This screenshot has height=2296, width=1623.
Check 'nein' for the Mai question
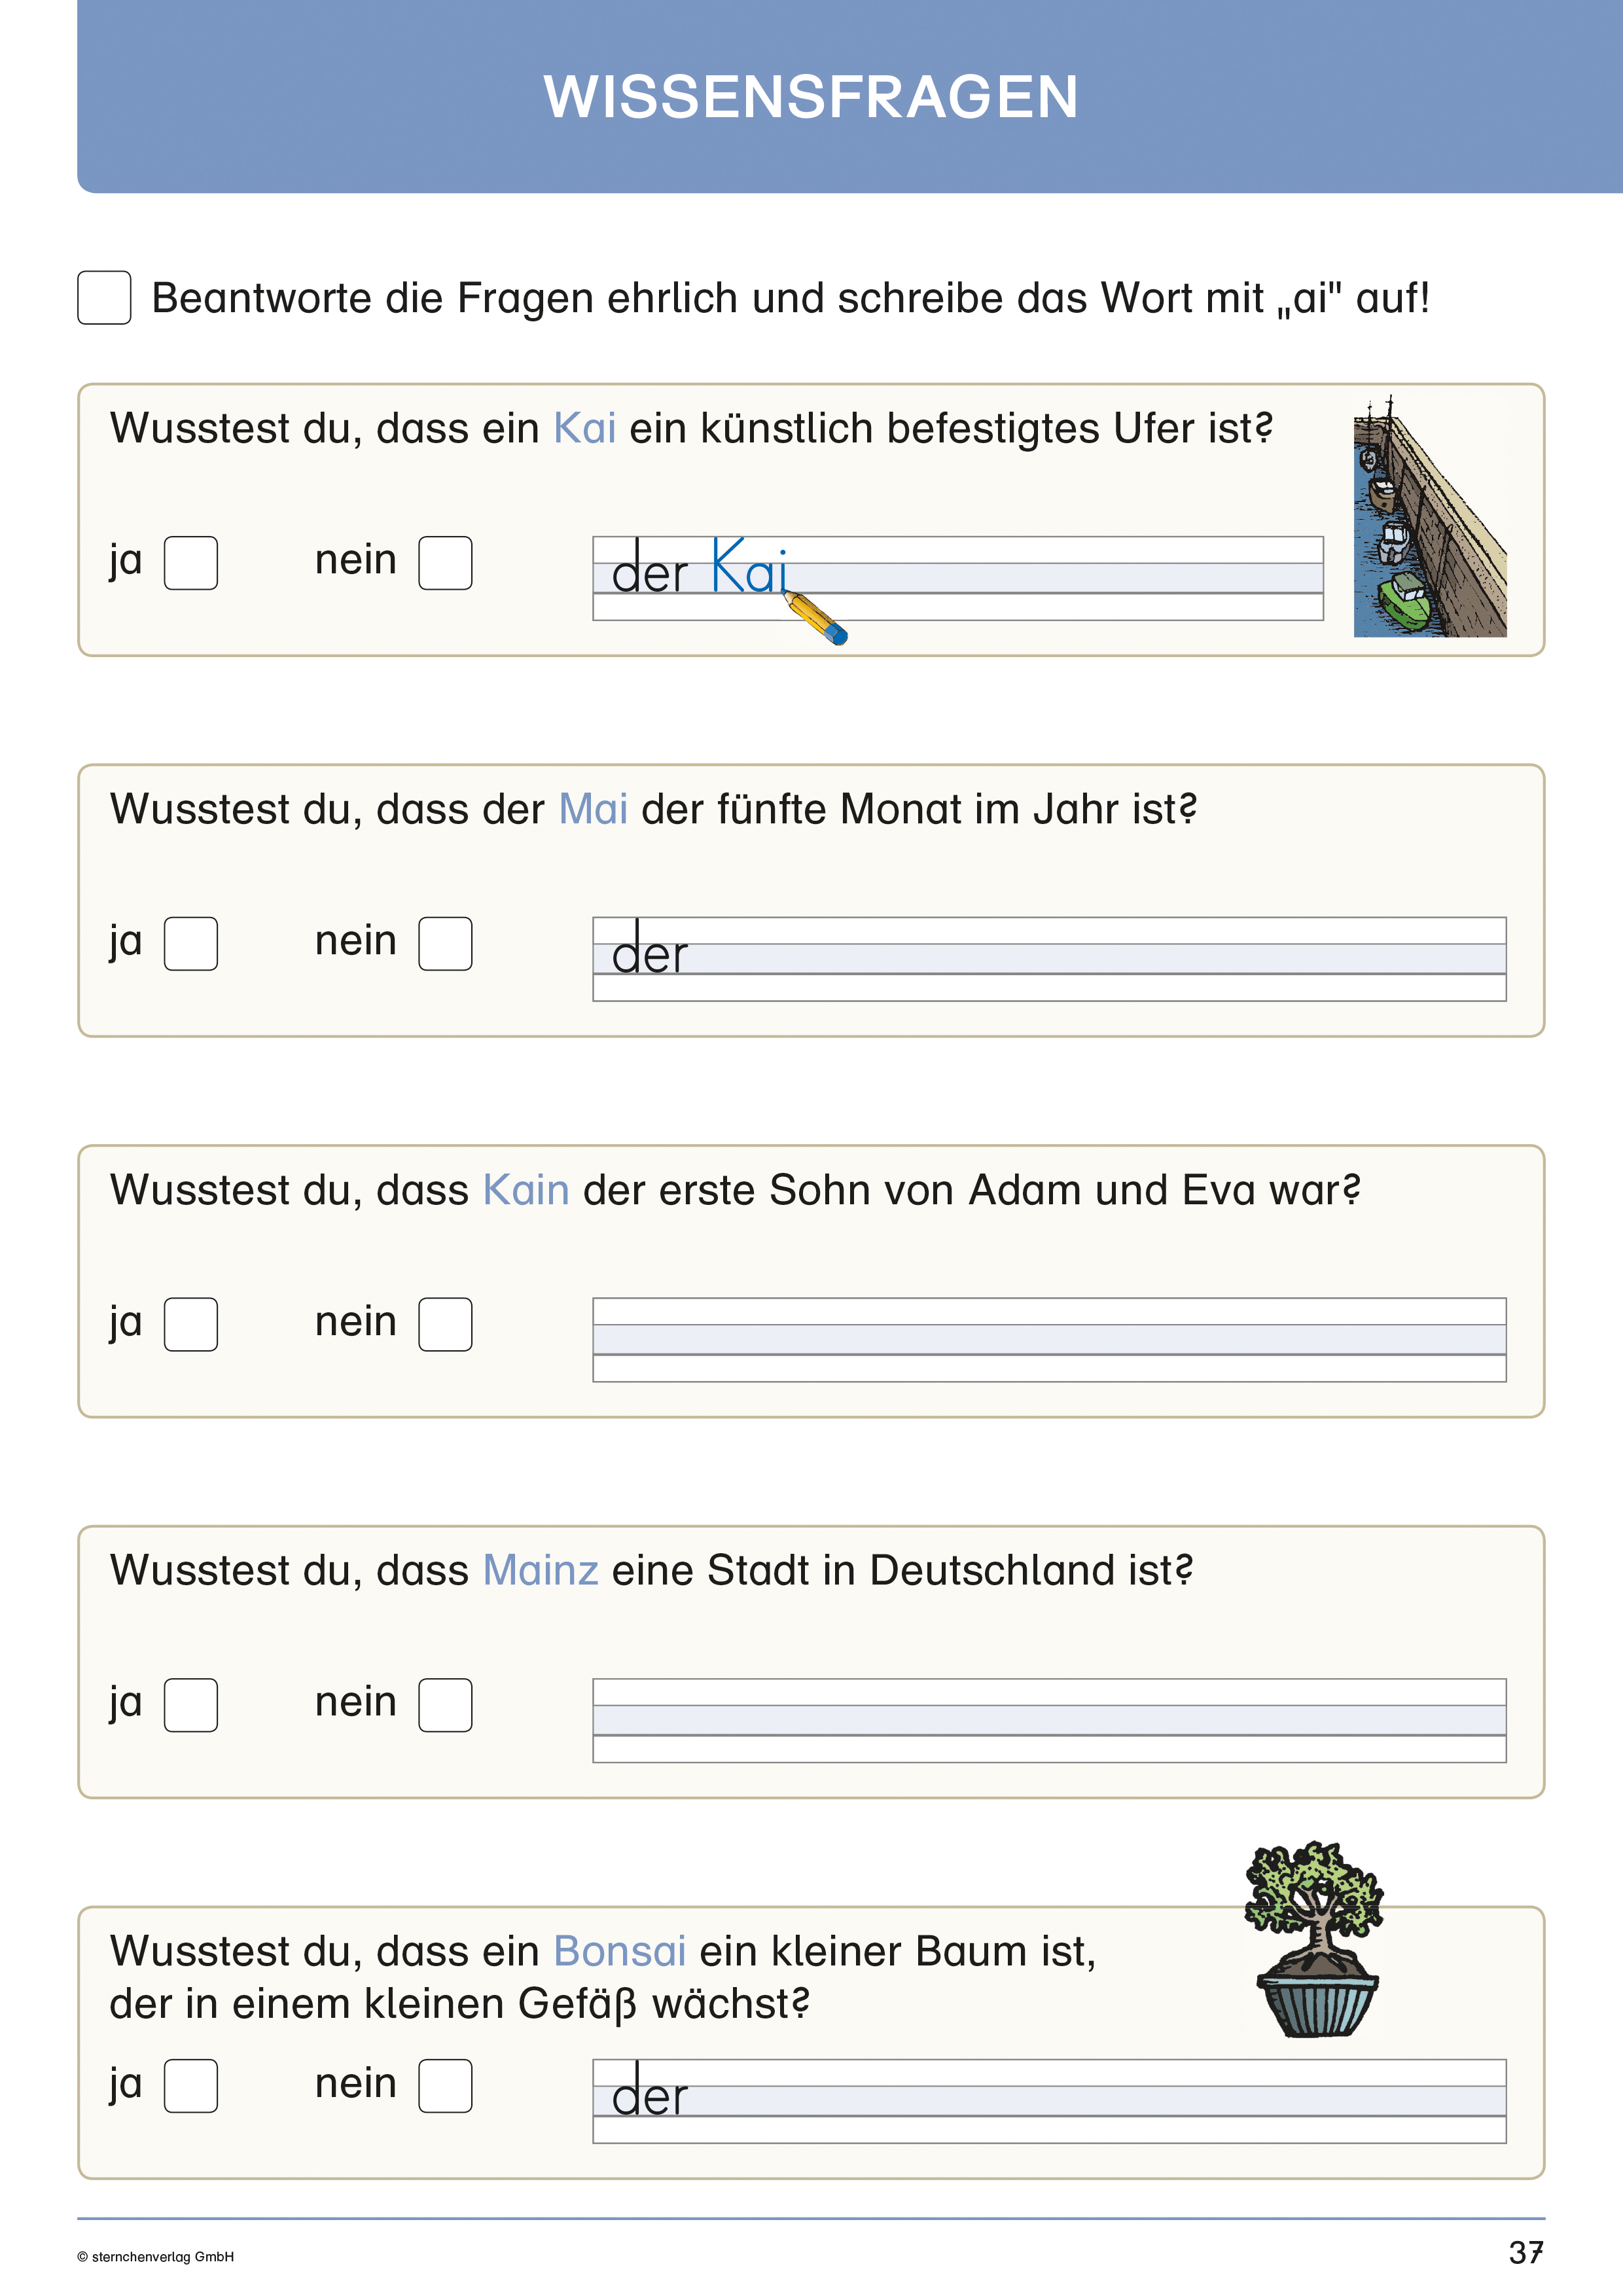tap(445, 944)
